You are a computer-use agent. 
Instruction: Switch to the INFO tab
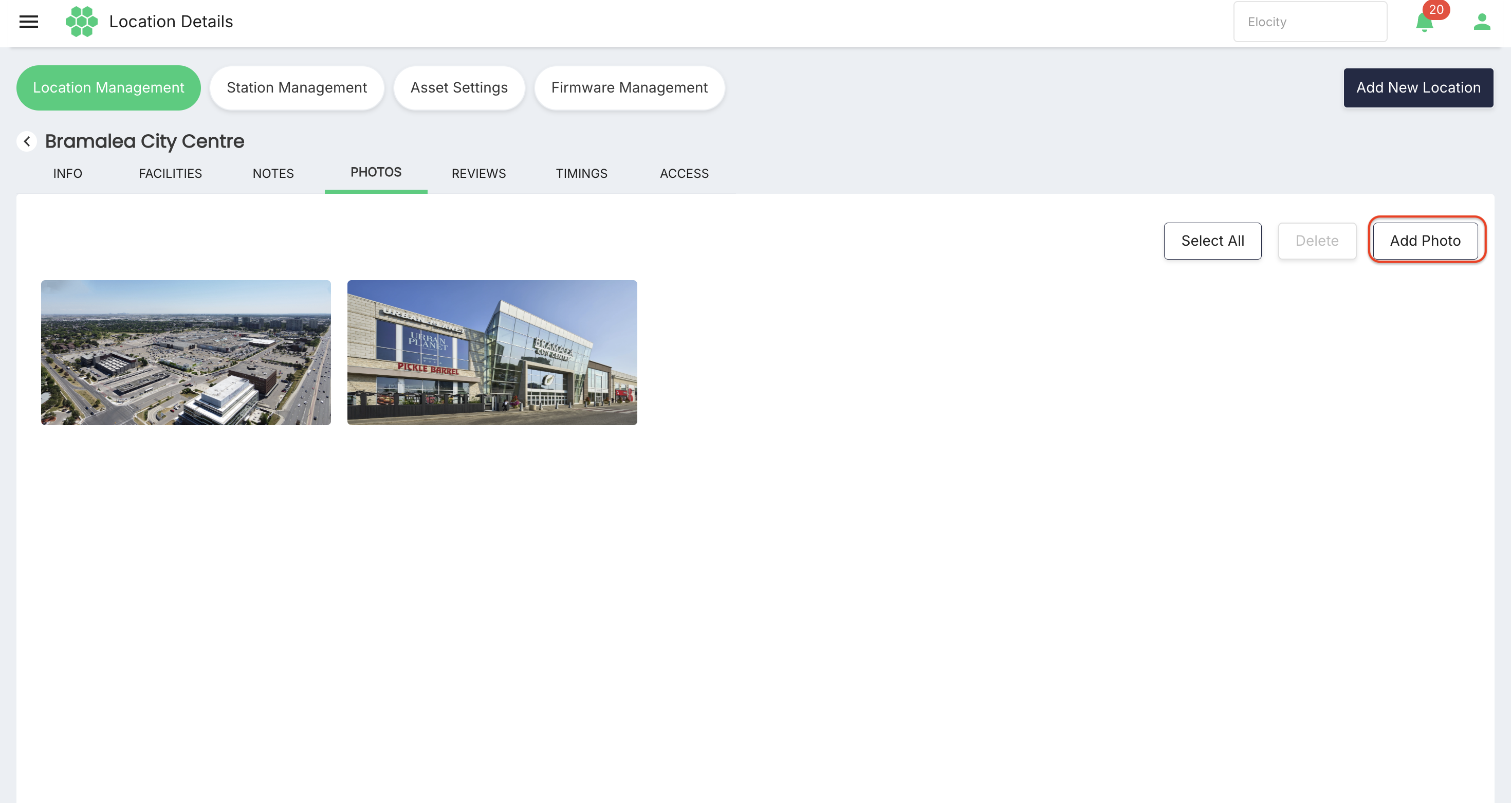click(67, 174)
